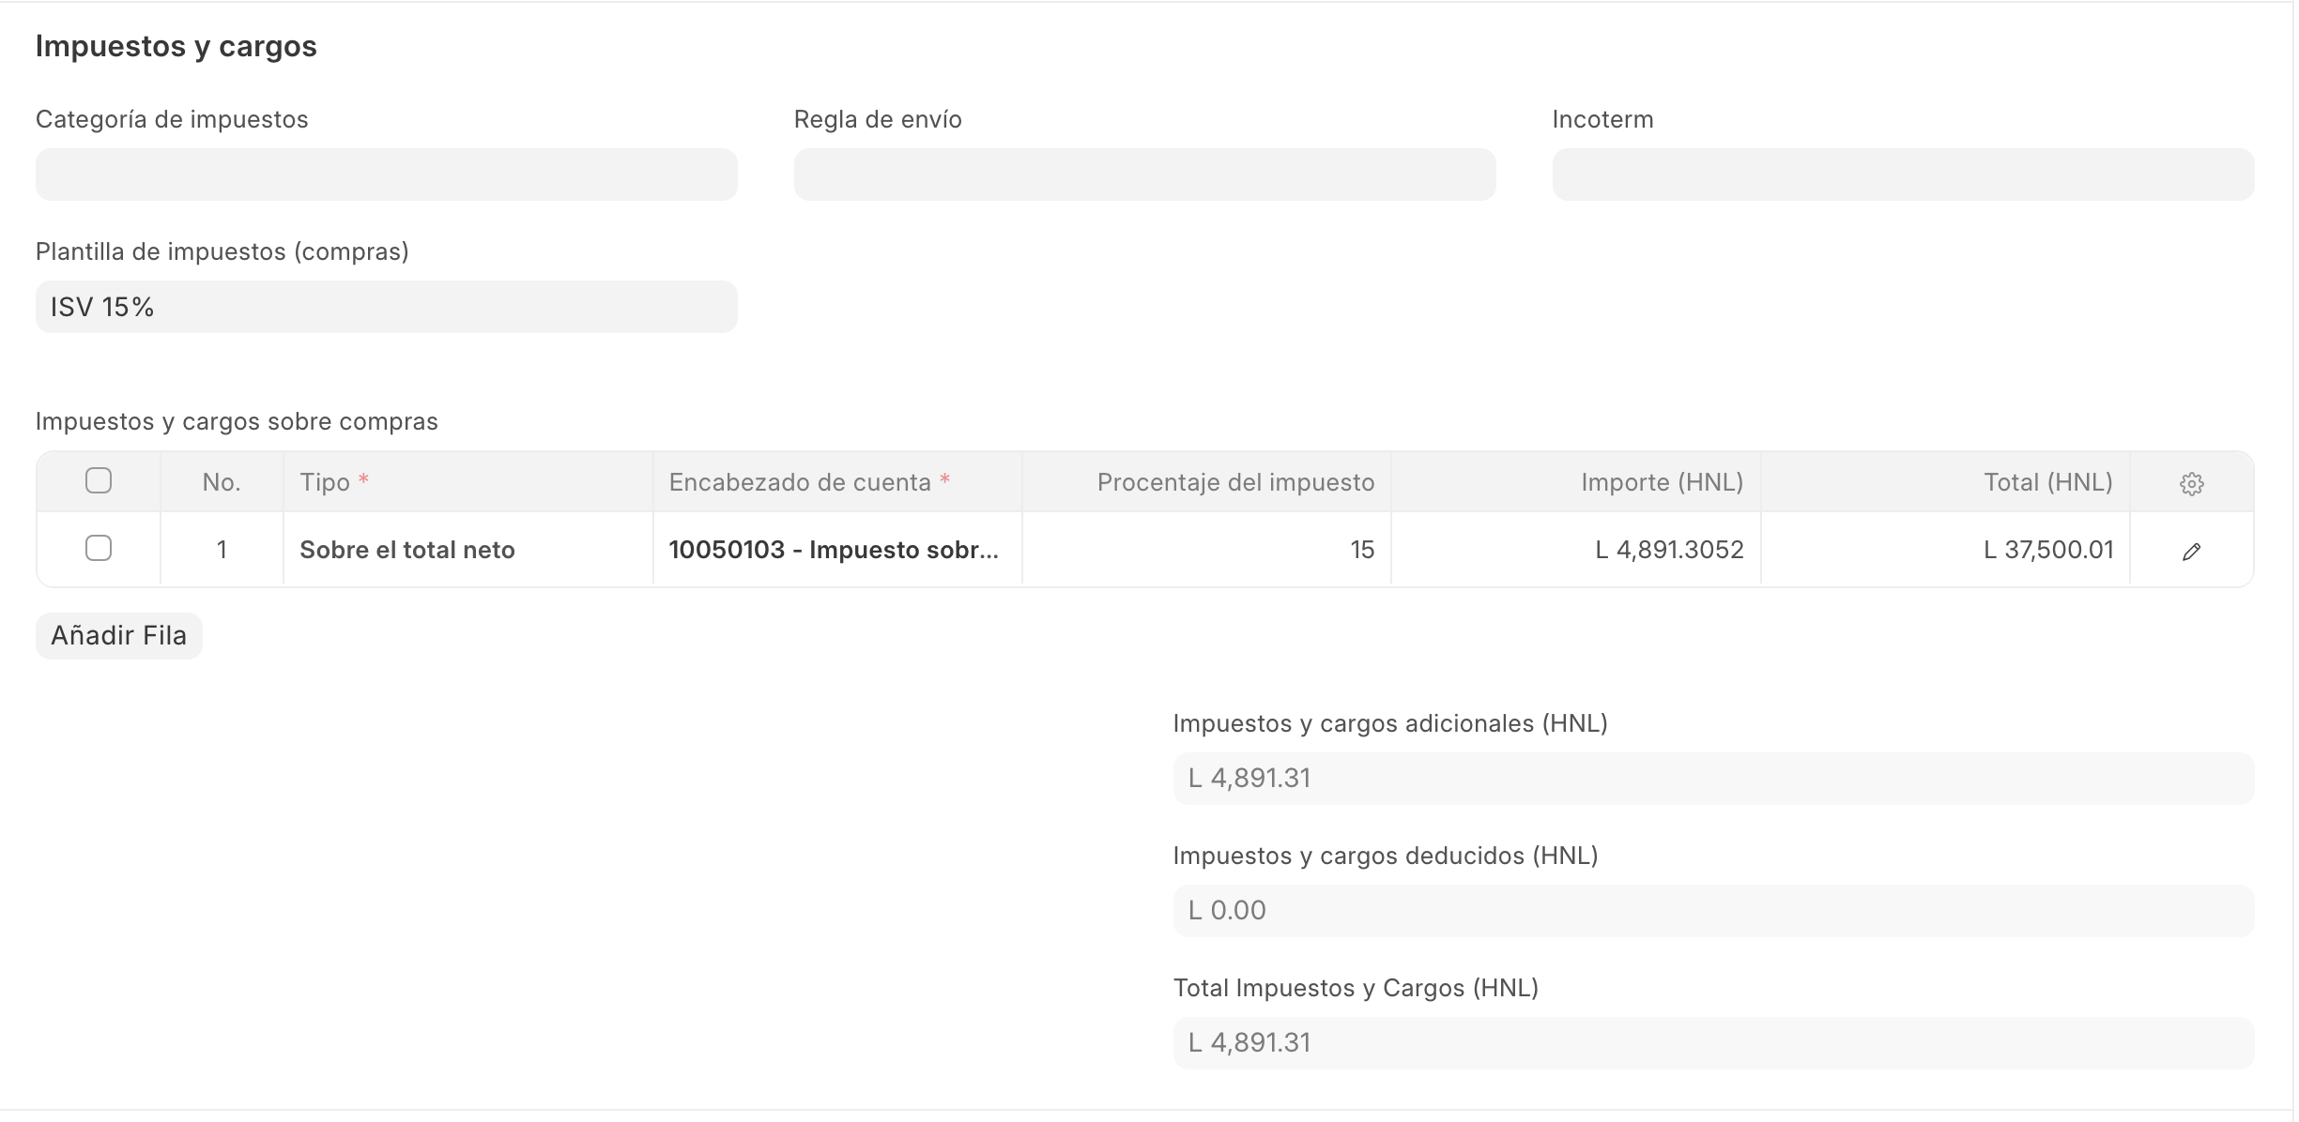Click Total cell L 37,500.01
Viewport: 2299px width, 1122px height.
tap(1944, 550)
